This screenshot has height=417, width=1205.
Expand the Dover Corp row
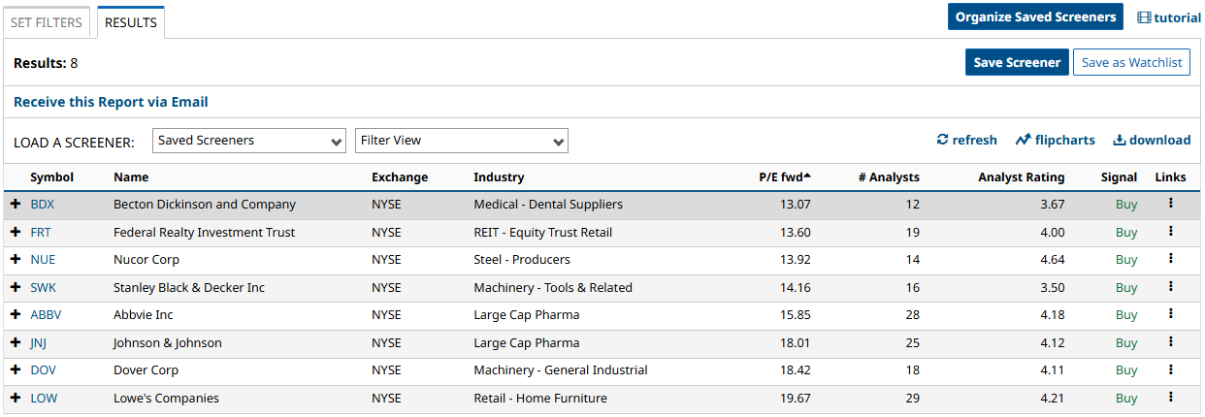[16, 370]
